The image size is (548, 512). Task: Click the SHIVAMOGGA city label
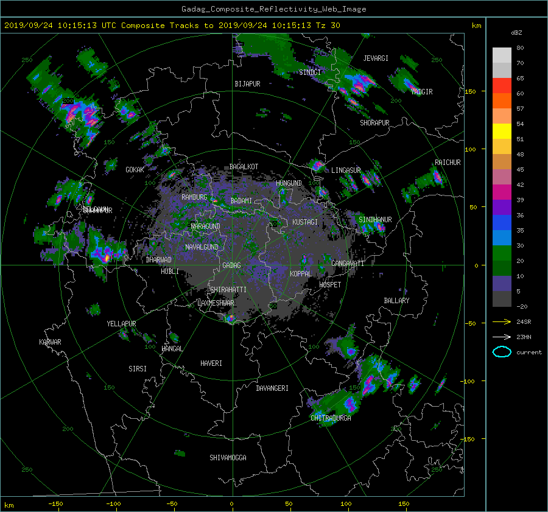click(x=228, y=458)
